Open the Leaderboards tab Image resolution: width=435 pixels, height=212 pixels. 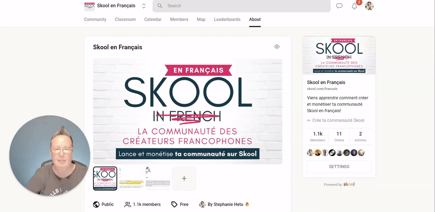tap(227, 20)
